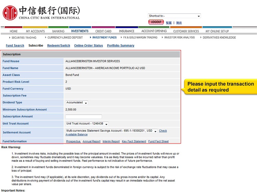This screenshot has width=257, height=192.
Task: Click the ALLIANCEBERNSTEIN INVESTOR SERVICES fund house value
Action: 93,61
